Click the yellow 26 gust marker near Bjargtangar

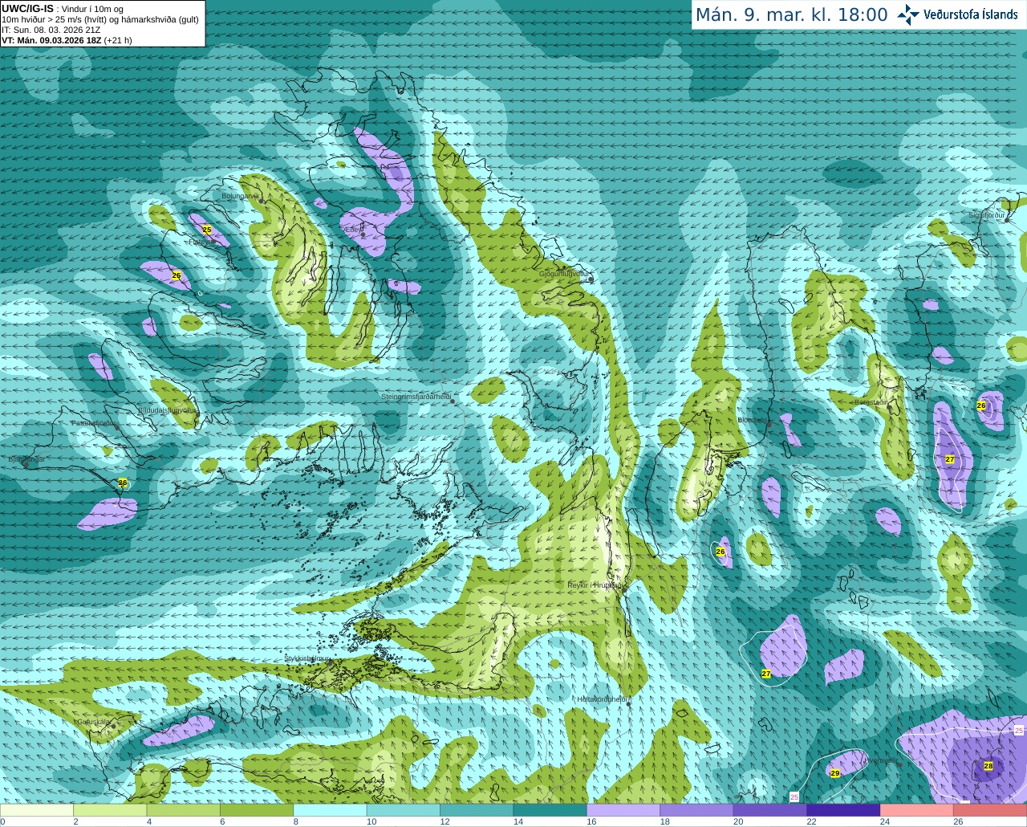pyautogui.click(x=123, y=483)
